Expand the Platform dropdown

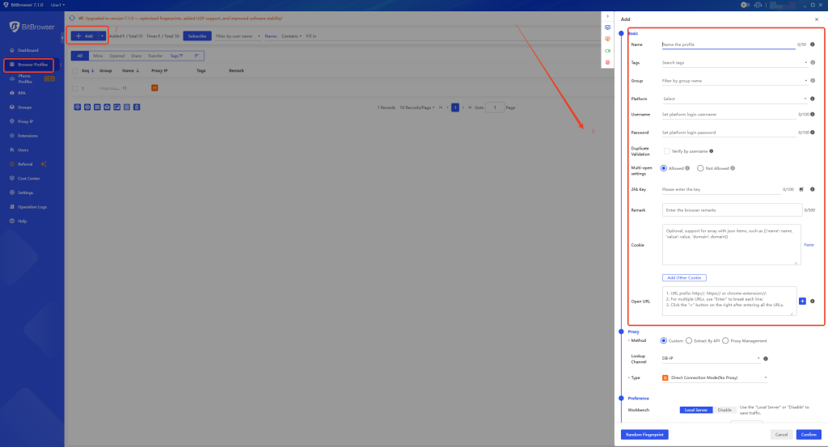(733, 99)
